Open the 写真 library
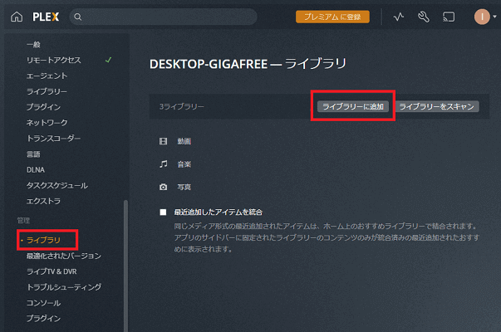501x332 pixels. coord(184,187)
